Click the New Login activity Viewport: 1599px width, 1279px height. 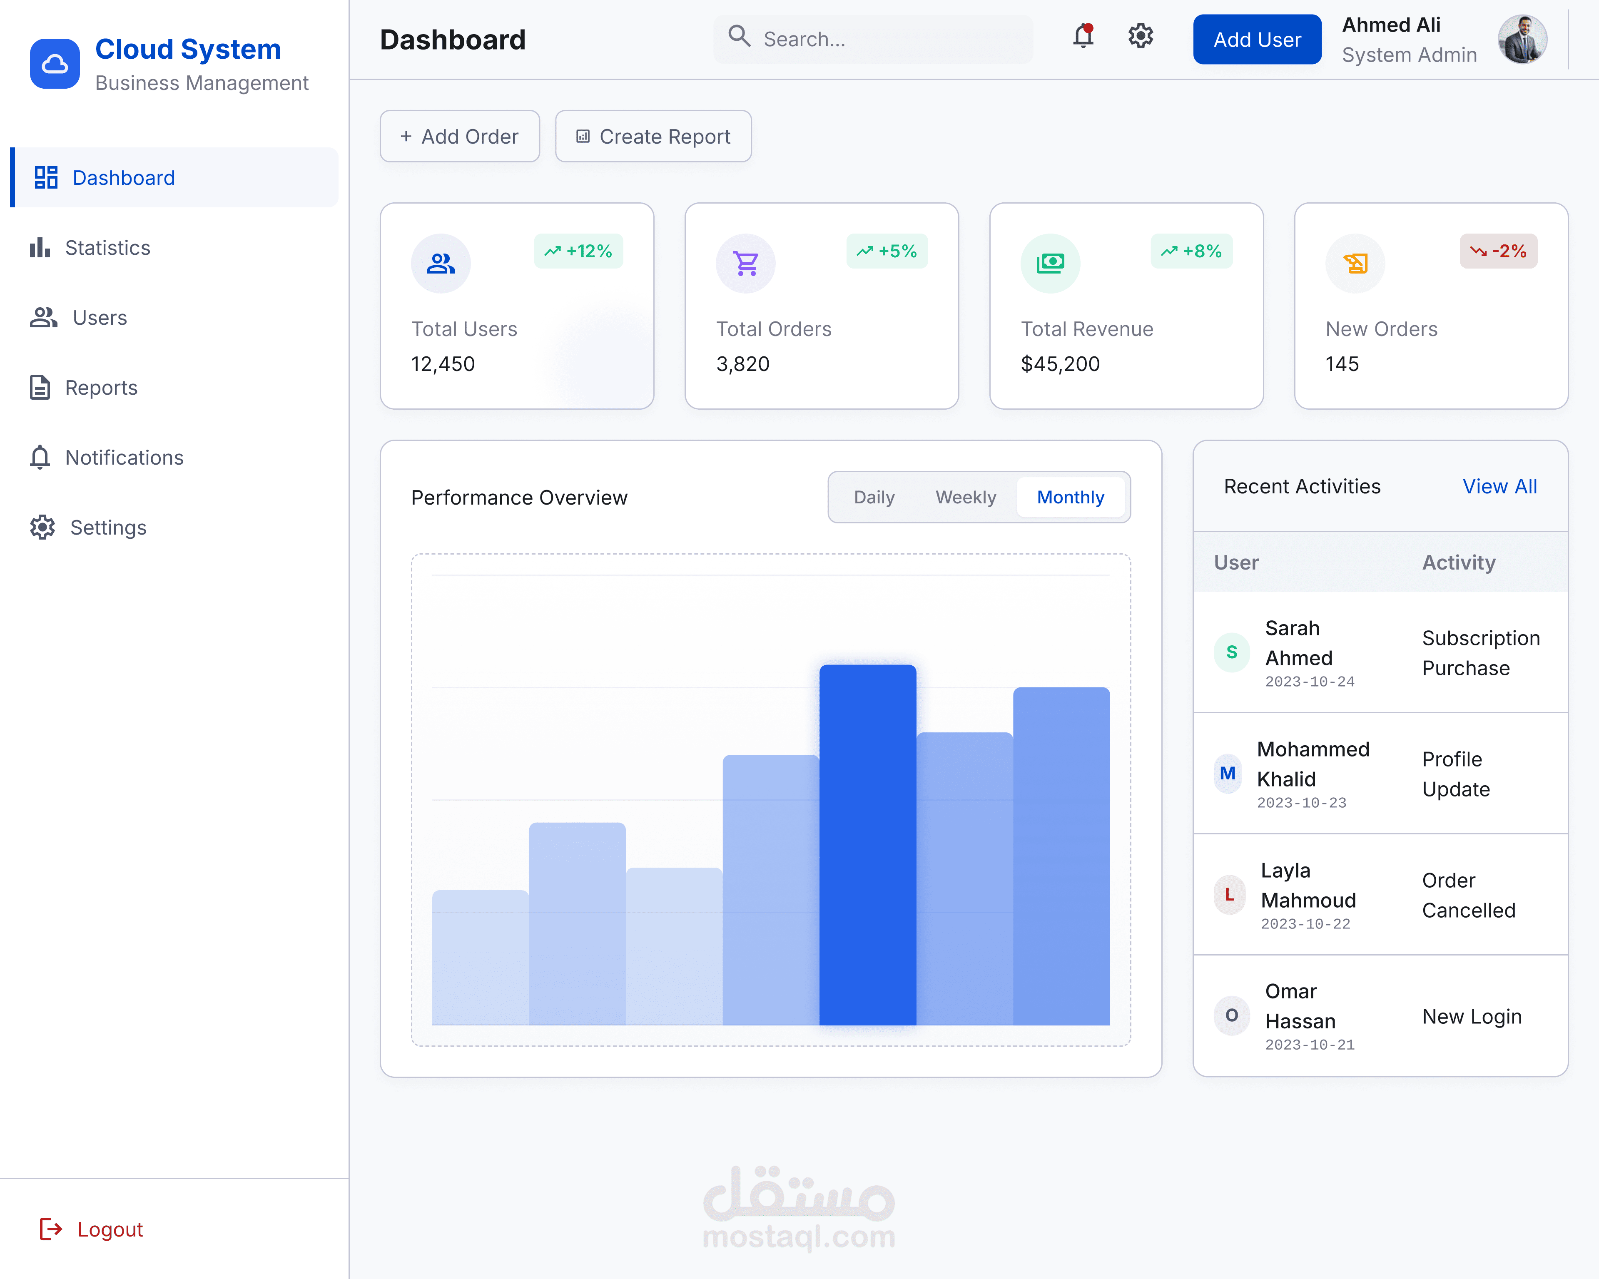[x=1472, y=1017]
